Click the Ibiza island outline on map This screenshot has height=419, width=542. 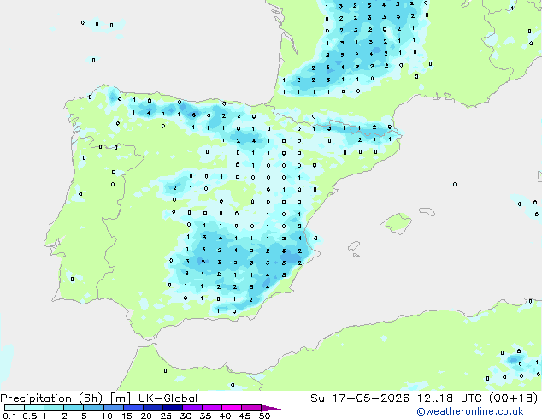[x=354, y=246]
